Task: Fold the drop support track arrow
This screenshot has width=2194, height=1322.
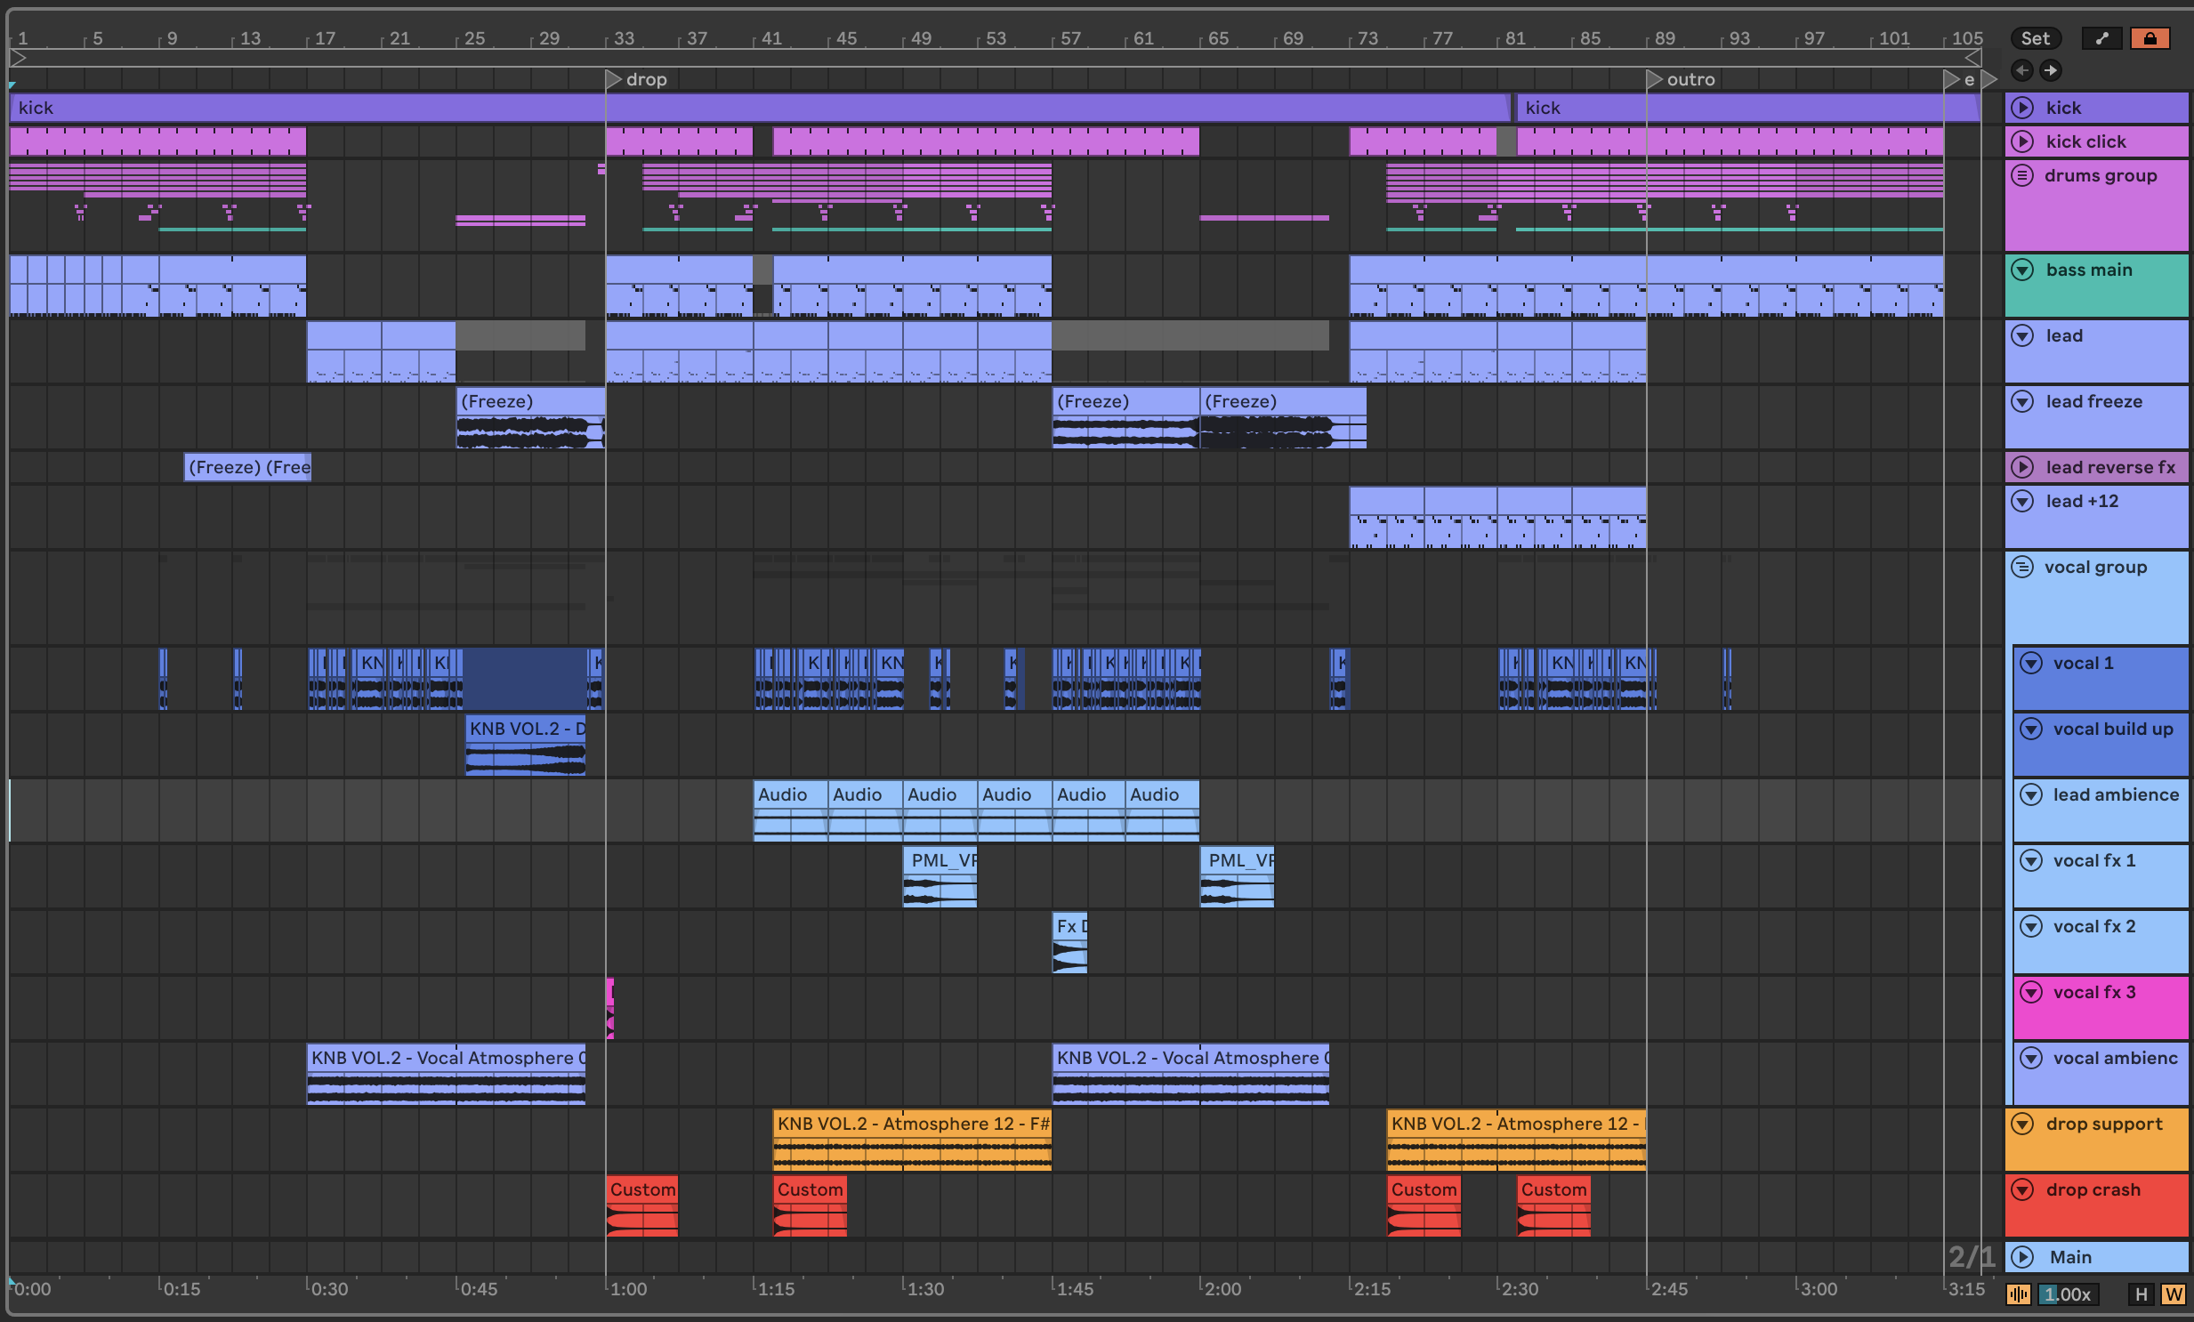Action: click(x=2022, y=1125)
